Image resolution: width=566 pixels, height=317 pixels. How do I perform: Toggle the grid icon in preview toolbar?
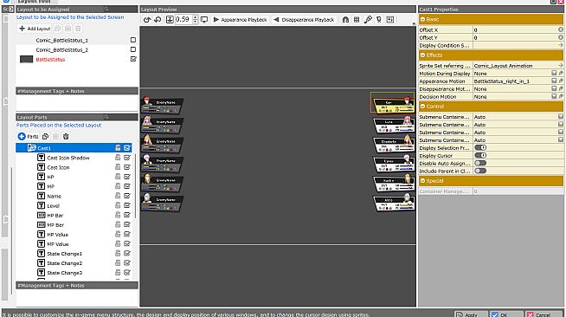pos(357,20)
